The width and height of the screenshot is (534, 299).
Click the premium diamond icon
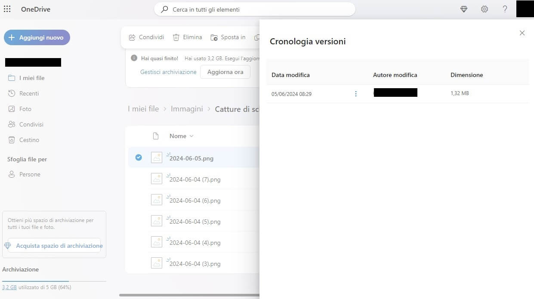coord(463,9)
